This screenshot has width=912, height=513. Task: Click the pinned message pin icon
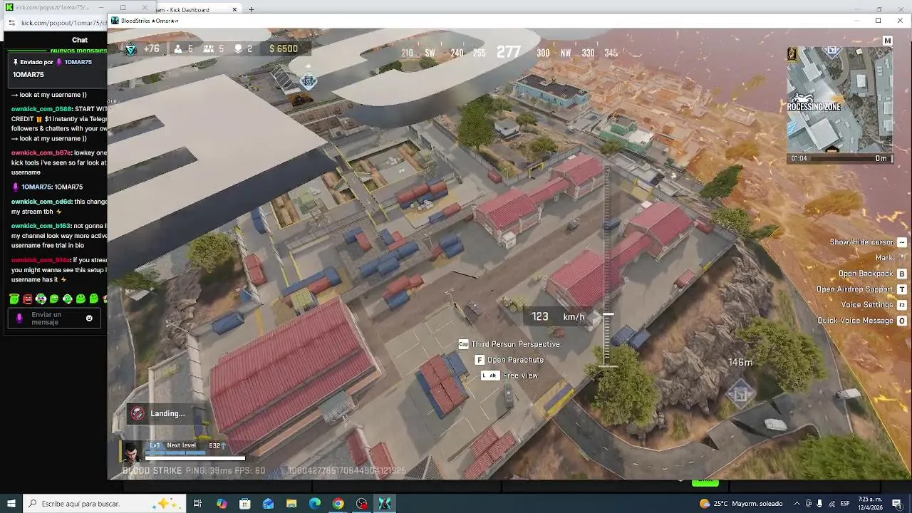point(15,62)
